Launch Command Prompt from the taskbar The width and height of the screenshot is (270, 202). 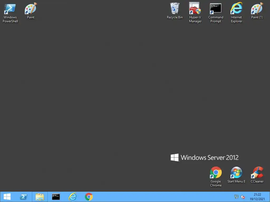point(56,197)
